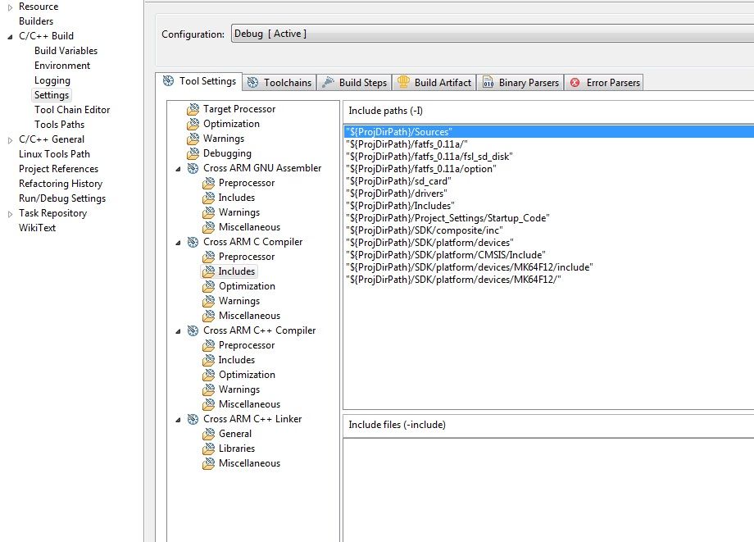This screenshot has height=542, width=754.
Task: Click the Assembler Includes icon
Action: (208, 198)
